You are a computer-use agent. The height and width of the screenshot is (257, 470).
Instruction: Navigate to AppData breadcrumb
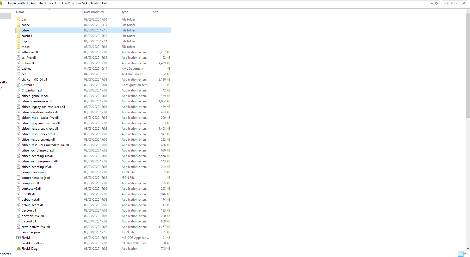pos(37,3)
